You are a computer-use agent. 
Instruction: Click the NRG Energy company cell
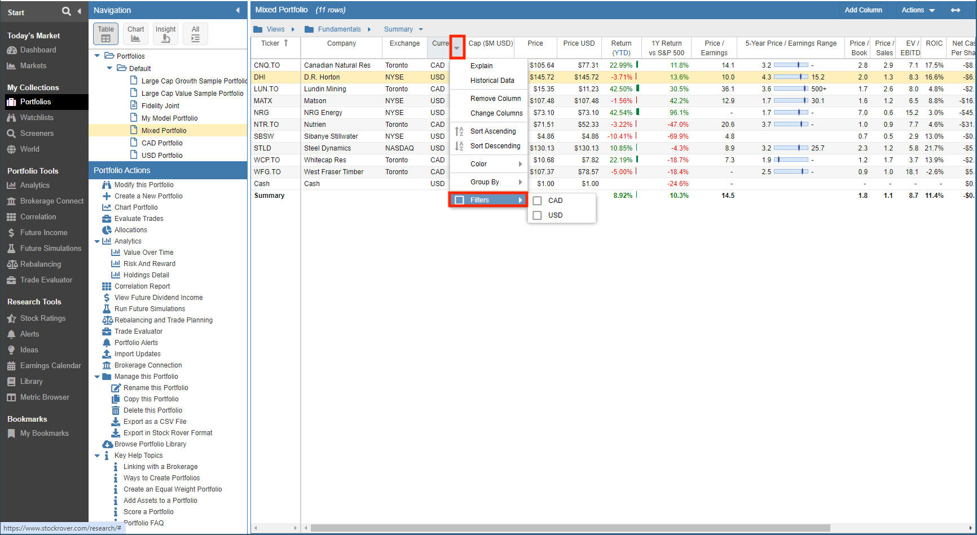(x=342, y=113)
